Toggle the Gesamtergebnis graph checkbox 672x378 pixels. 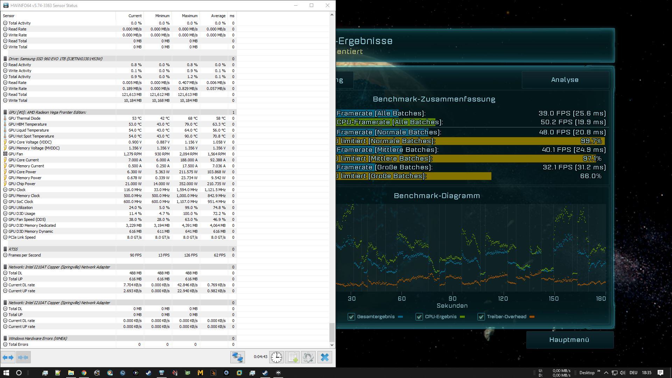click(x=351, y=317)
